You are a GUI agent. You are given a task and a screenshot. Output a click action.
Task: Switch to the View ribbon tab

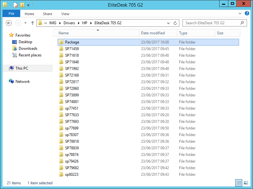point(65,14)
